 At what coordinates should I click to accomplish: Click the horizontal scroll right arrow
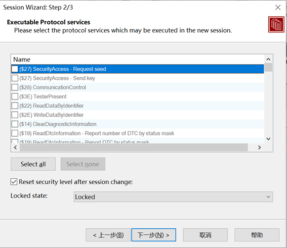click(259, 147)
